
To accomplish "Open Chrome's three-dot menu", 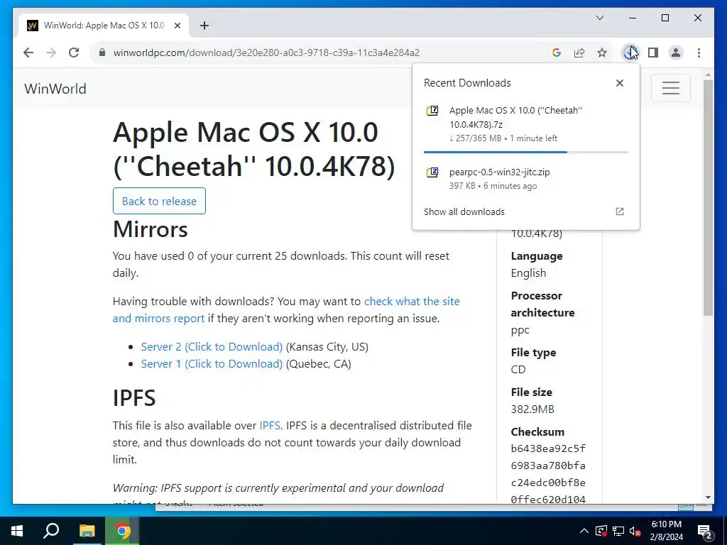I will point(699,53).
